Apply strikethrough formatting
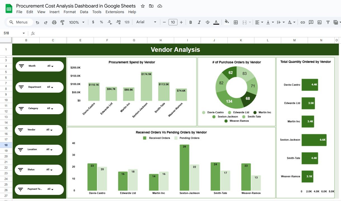This screenshot has width=341, height=201. (x=207, y=22)
